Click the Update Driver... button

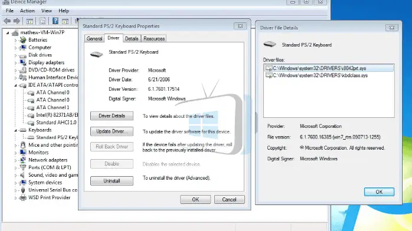(x=112, y=131)
